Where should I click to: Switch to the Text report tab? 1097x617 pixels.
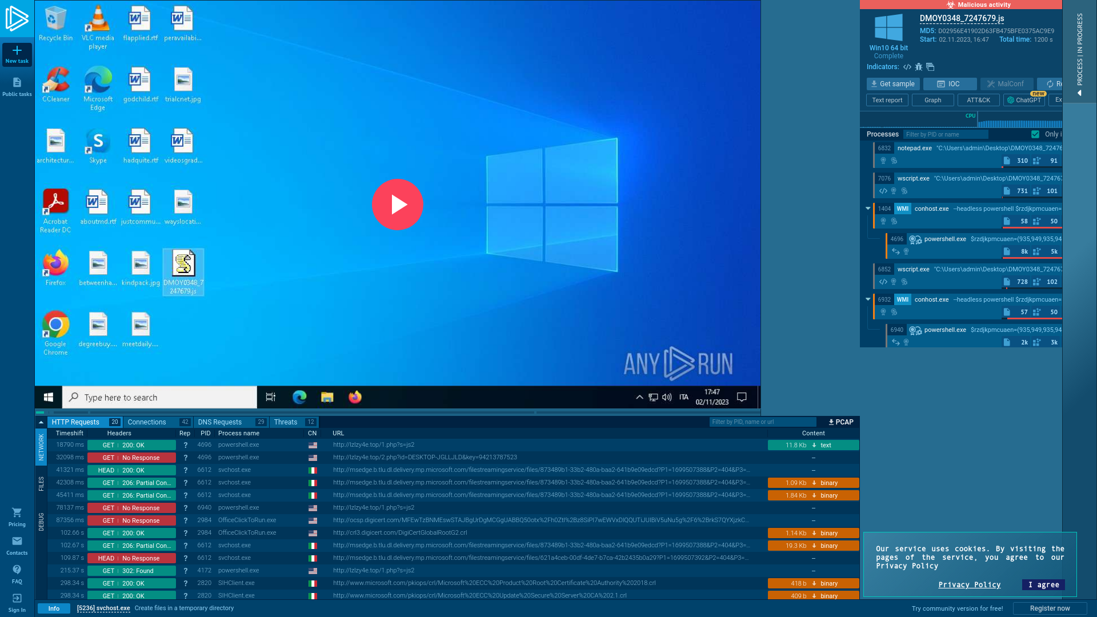tap(887, 99)
